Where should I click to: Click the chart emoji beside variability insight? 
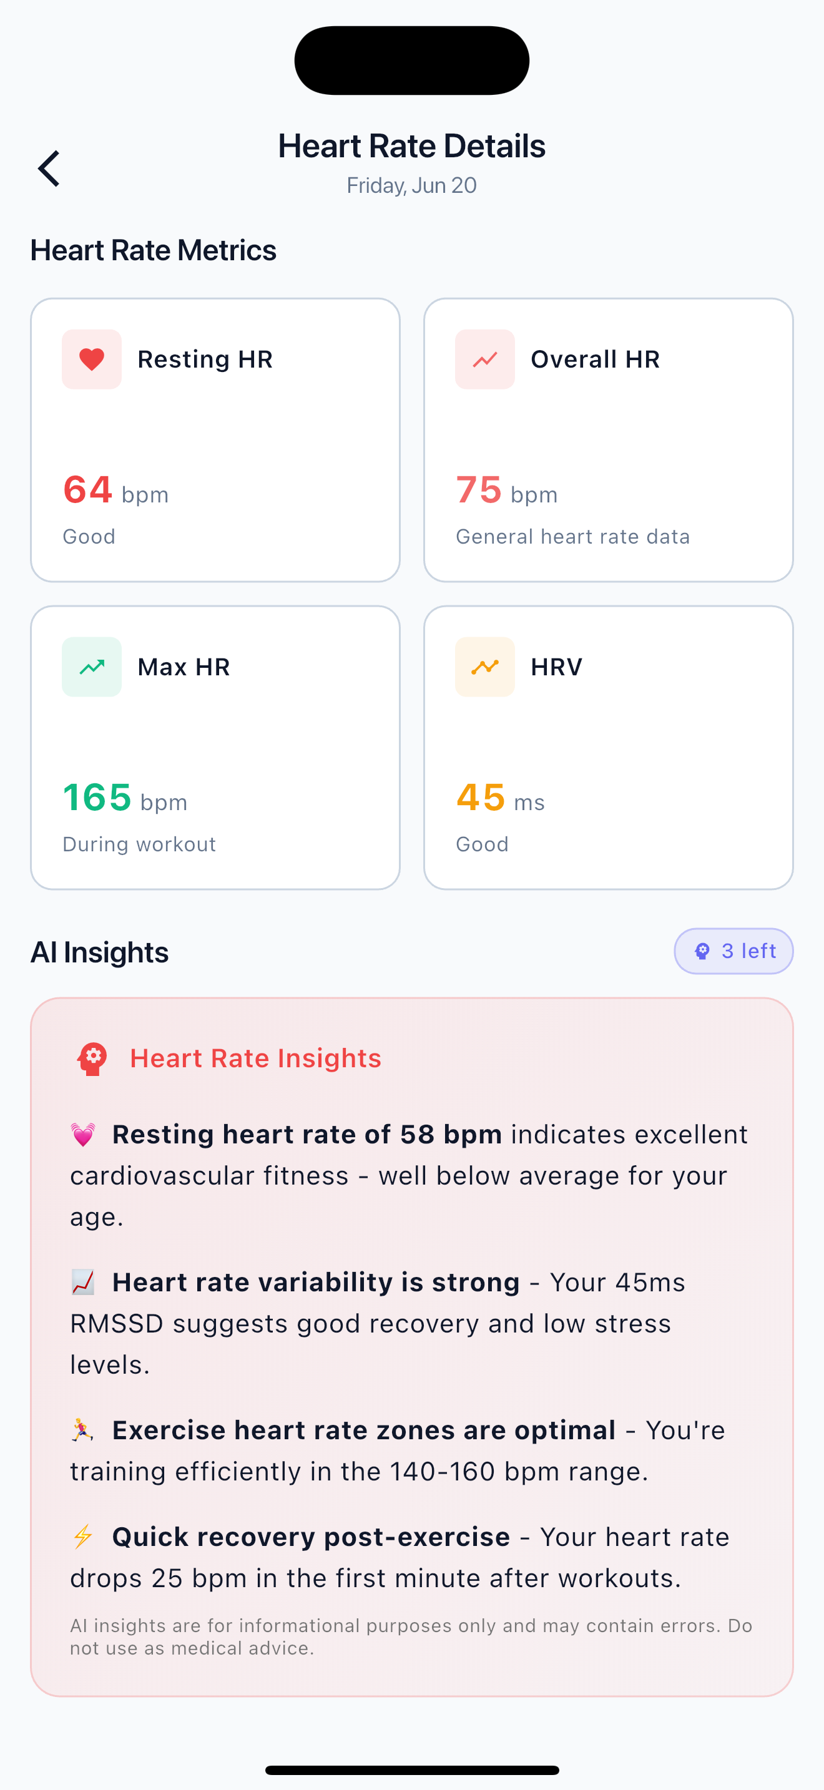(84, 1283)
